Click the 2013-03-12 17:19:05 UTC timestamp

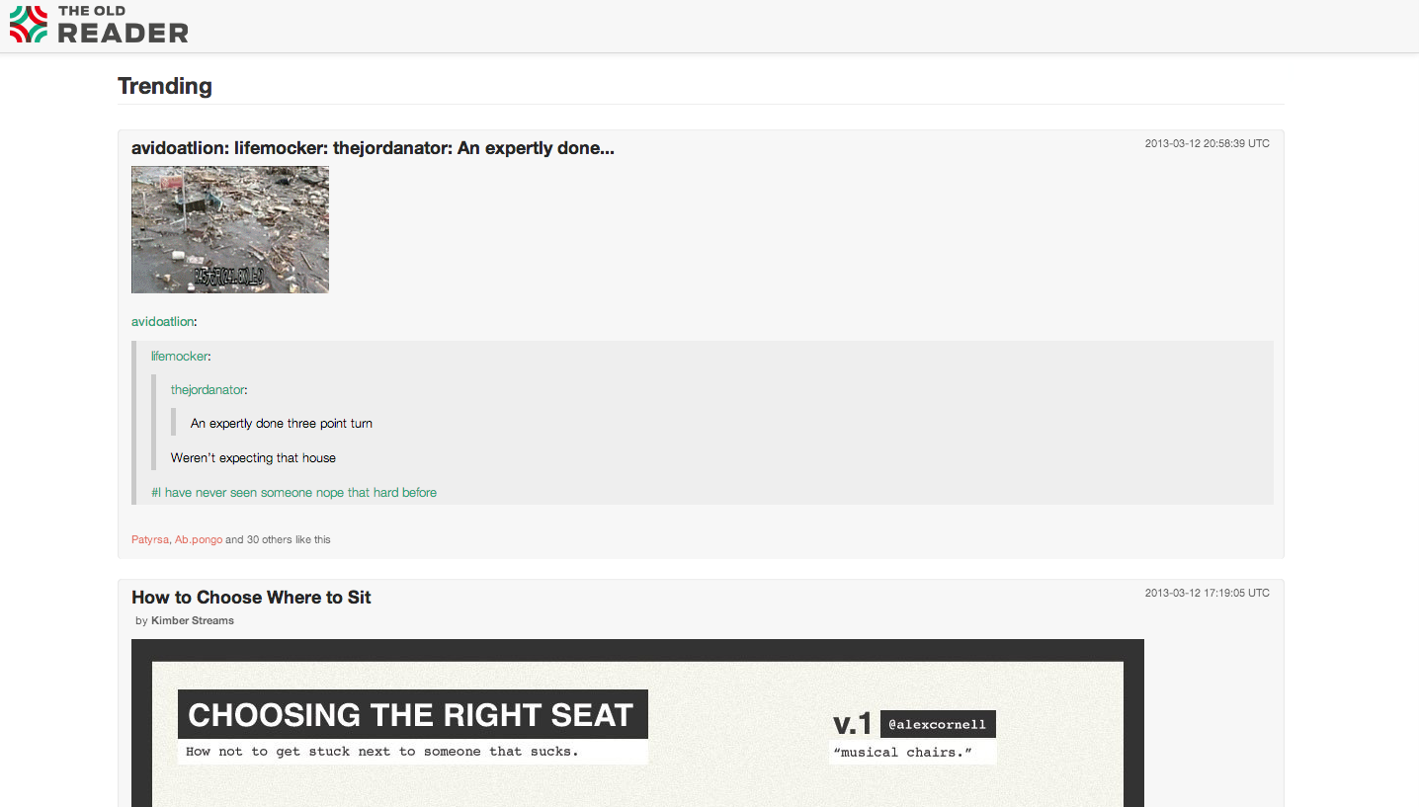click(1208, 593)
